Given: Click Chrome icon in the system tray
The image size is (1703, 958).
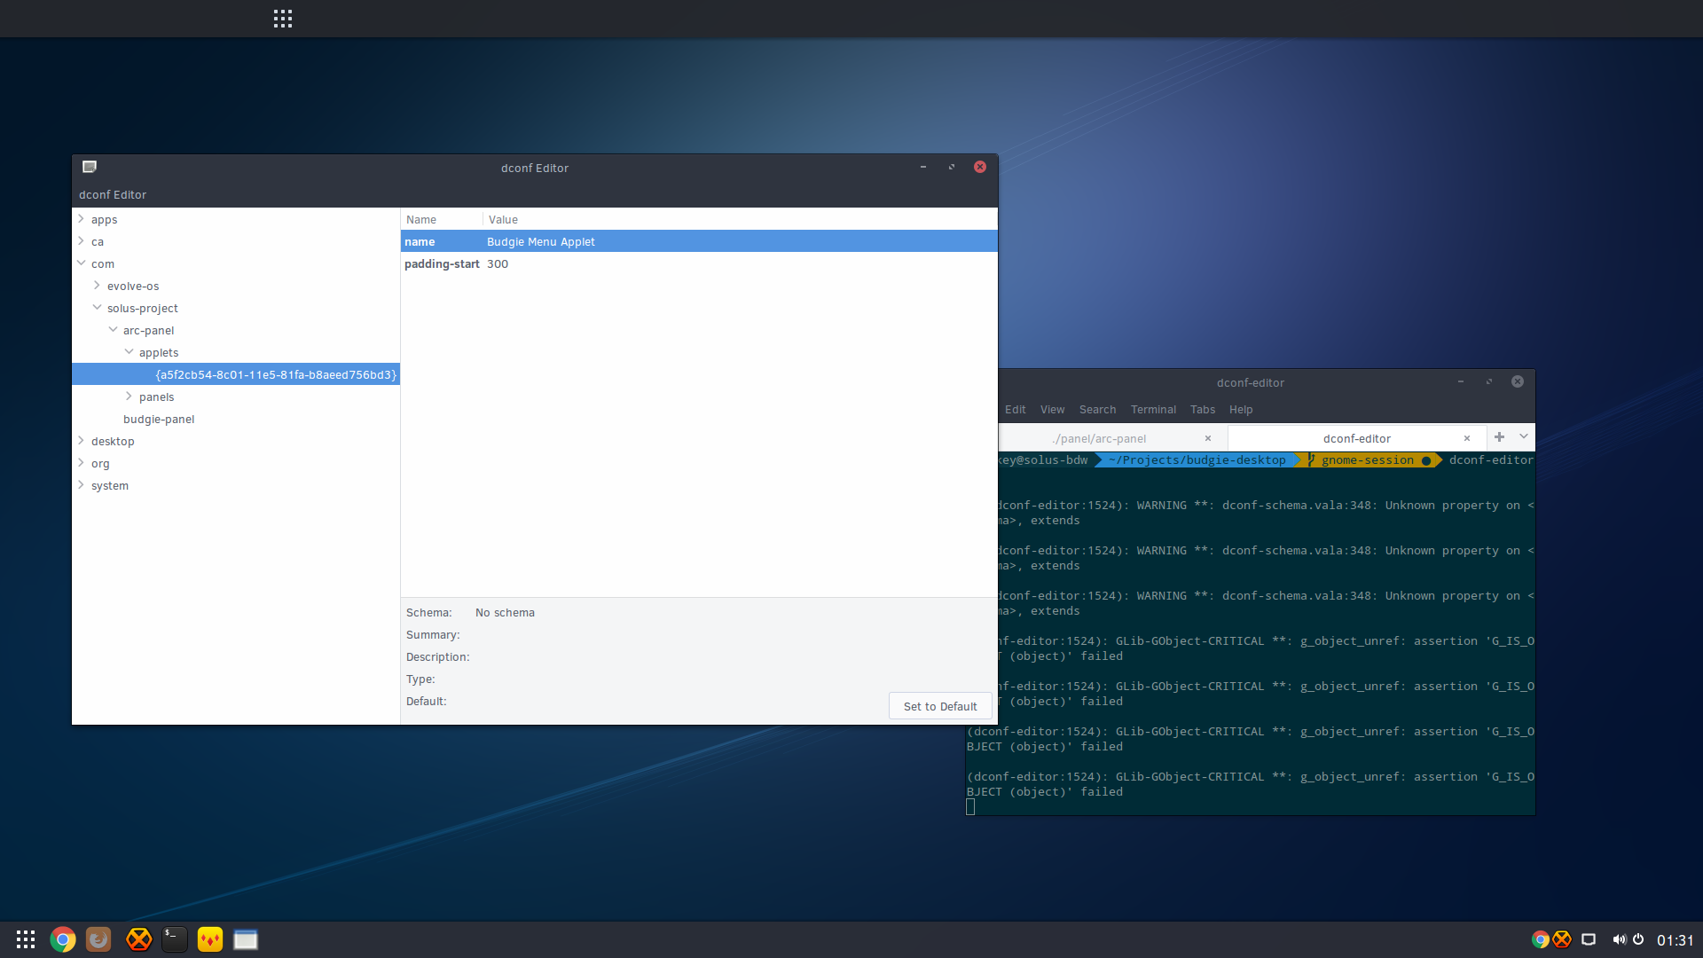Looking at the screenshot, I should 1541,939.
